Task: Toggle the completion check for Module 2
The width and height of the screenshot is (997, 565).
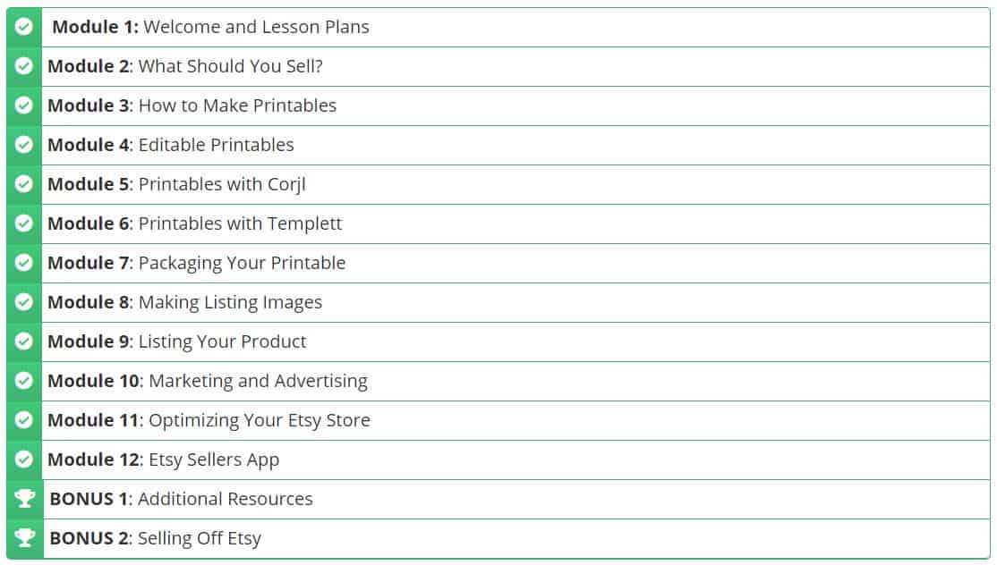Action: [23, 66]
